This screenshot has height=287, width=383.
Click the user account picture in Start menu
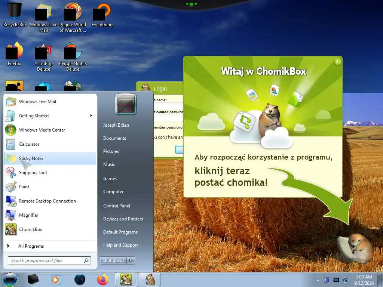[x=126, y=104]
